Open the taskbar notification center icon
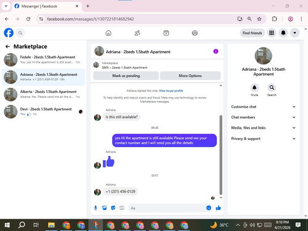The image size is (308, 231). click(x=298, y=225)
